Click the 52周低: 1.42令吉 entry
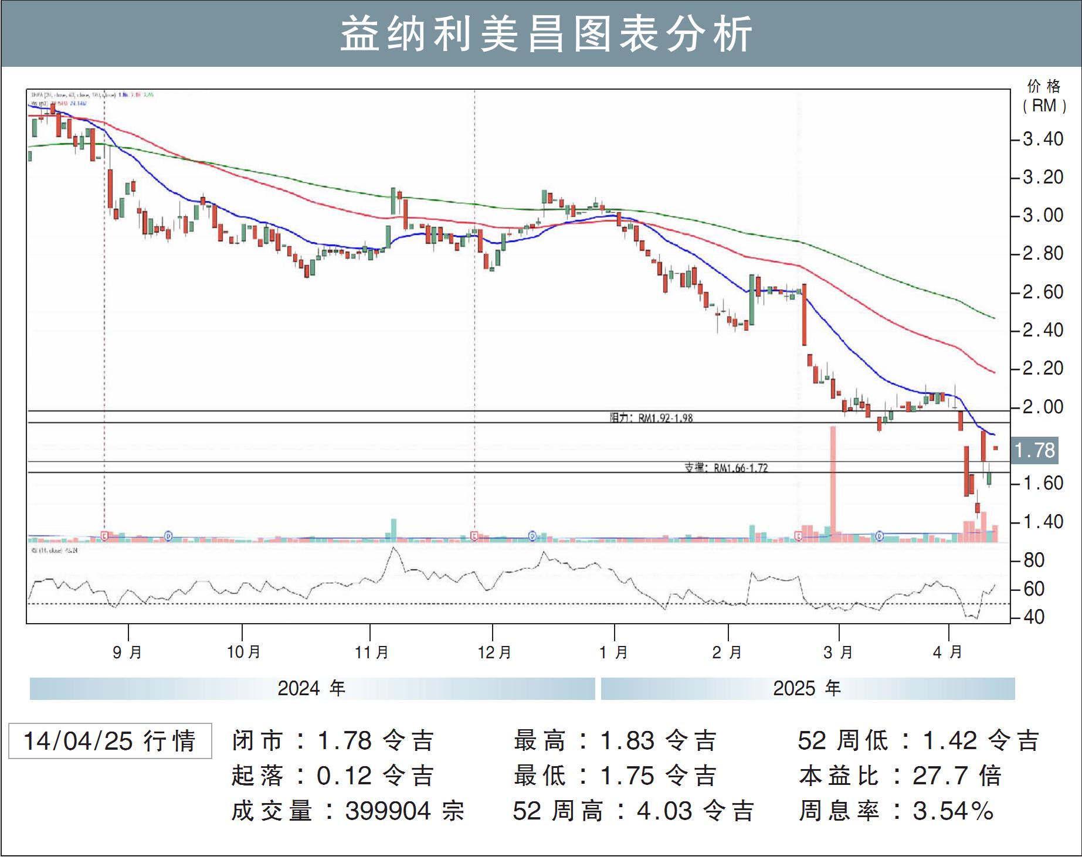This screenshot has height=857, width=1082. pyautogui.click(x=918, y=741)
